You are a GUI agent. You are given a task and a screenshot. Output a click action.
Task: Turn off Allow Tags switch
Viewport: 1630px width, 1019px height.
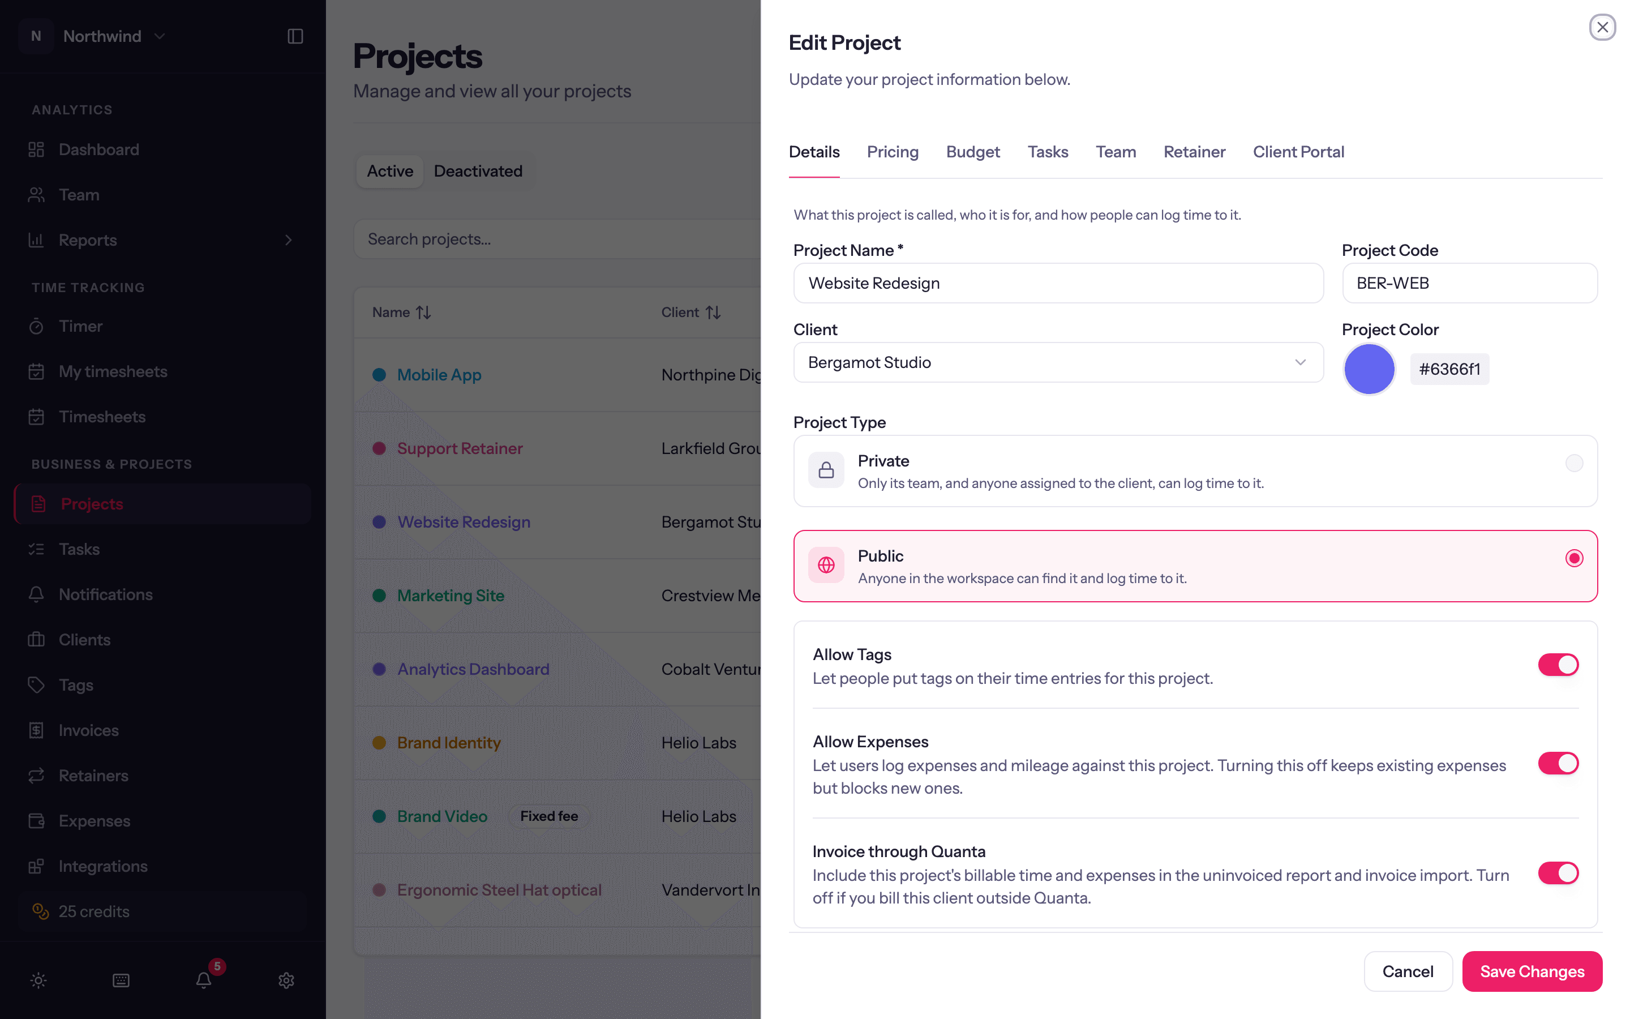1558,665
